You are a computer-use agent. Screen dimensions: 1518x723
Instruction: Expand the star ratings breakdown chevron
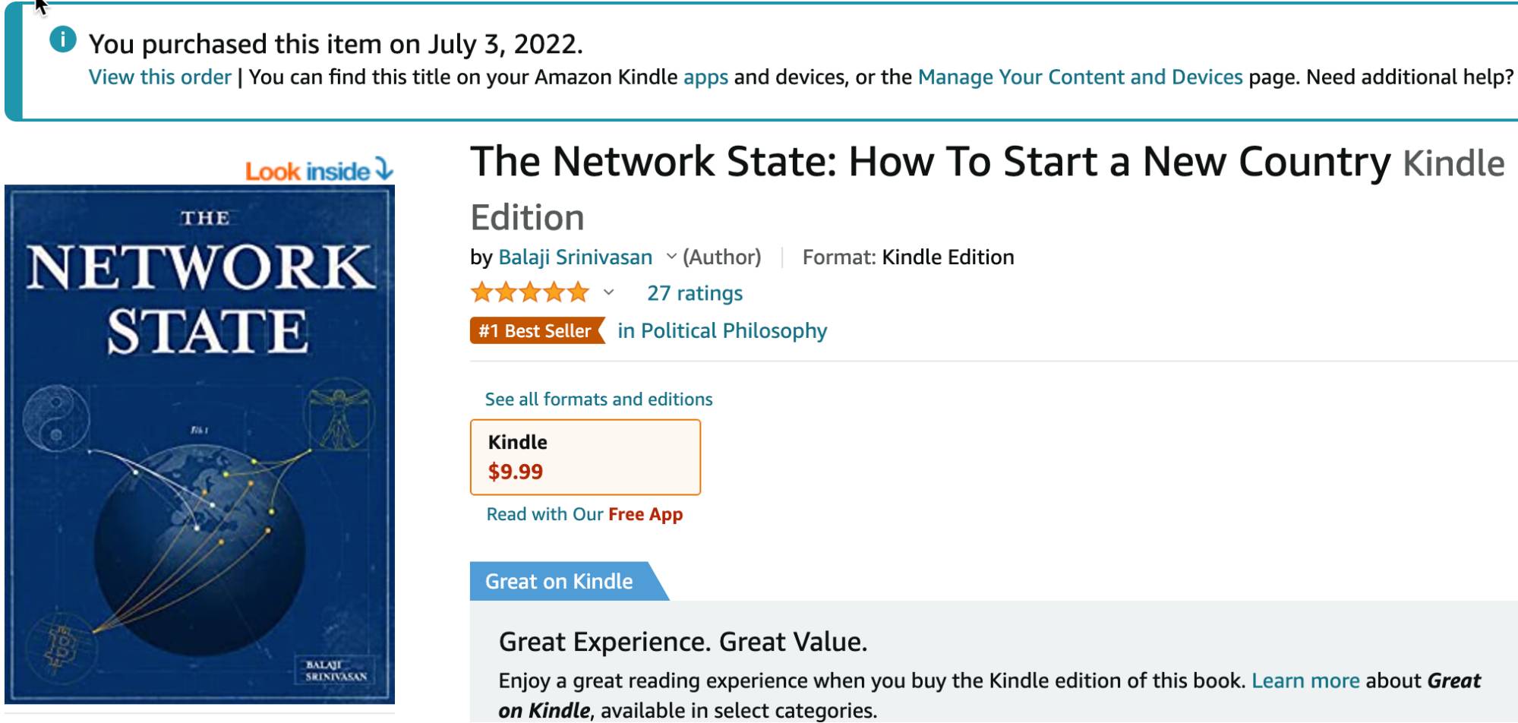(608, 292)
